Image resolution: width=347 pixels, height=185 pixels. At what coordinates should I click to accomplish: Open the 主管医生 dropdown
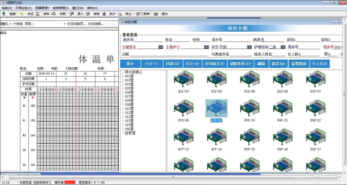[x=161, y=47]
